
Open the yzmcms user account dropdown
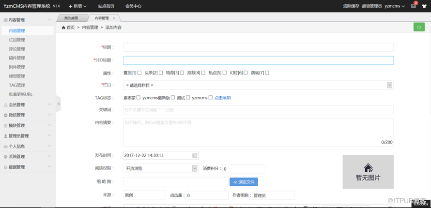tap(395, 6)
